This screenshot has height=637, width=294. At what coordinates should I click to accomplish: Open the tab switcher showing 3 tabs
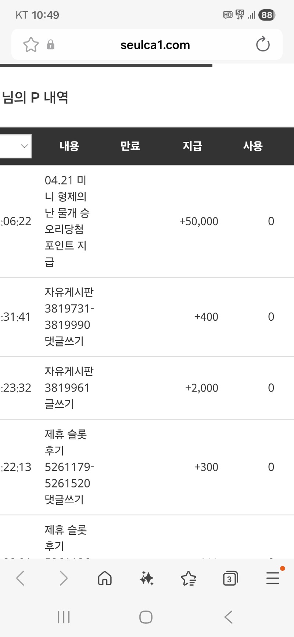230,578
